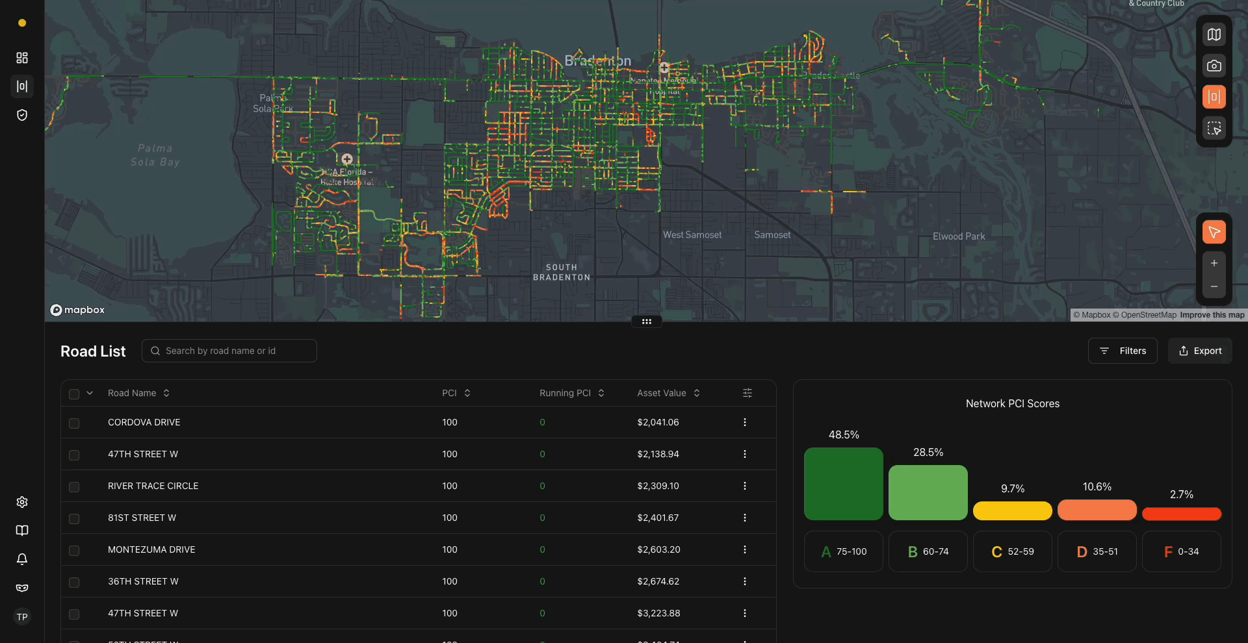Image resolution: width=1248 pixels, height=643 pixels.
Task: Open the map style icon on map toolbar
Action: click(x=1214, y=34)
